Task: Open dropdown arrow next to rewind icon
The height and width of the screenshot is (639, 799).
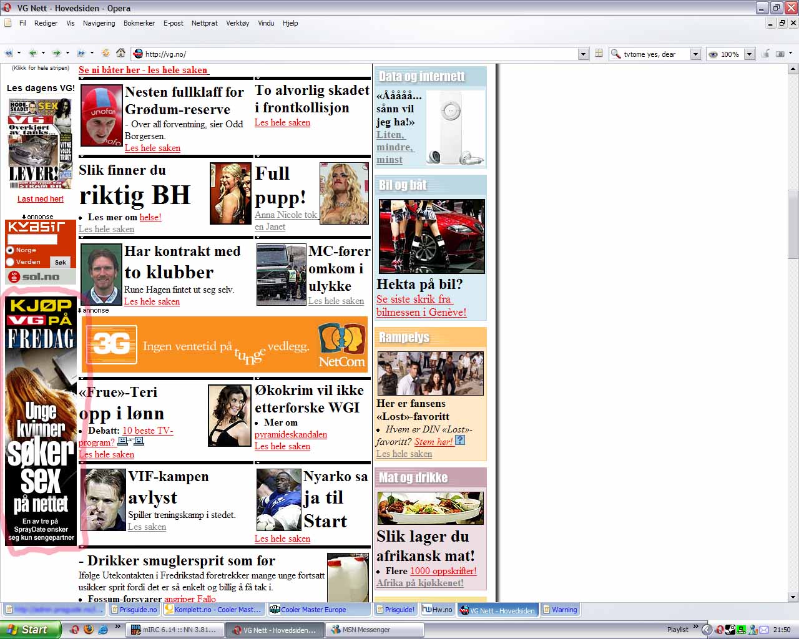Action: coord(19,54)
